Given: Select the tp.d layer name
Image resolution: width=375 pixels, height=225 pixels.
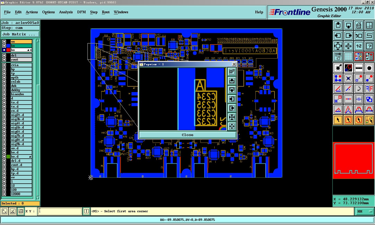Looking at the screenshot, I should click(21, 173).
